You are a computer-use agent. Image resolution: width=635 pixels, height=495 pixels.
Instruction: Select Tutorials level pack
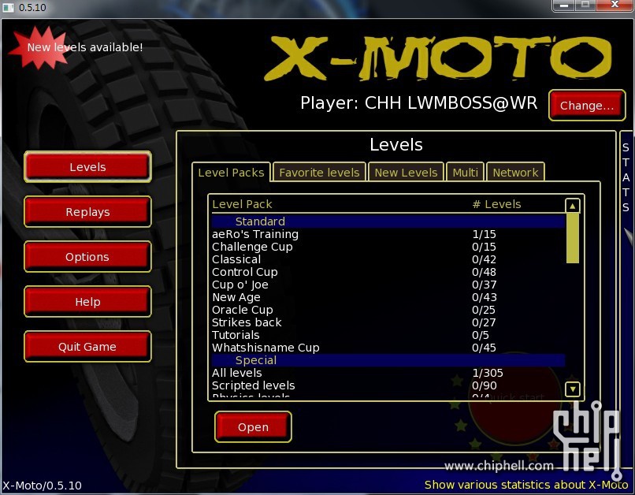point(388,335)
